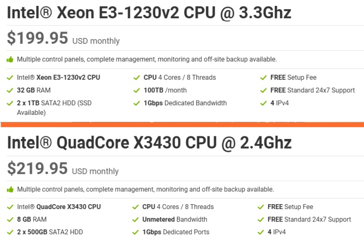364x240 pixels.
Task: Click the $219.95 USD monthly price
Action: click(63, 169)
